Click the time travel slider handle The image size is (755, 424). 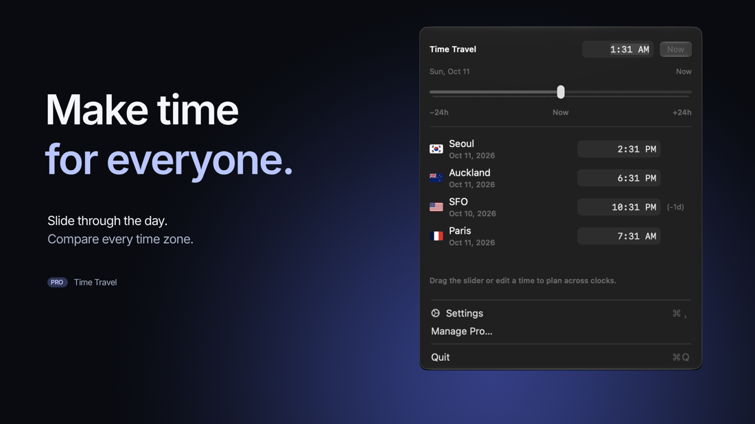(561, 92)
